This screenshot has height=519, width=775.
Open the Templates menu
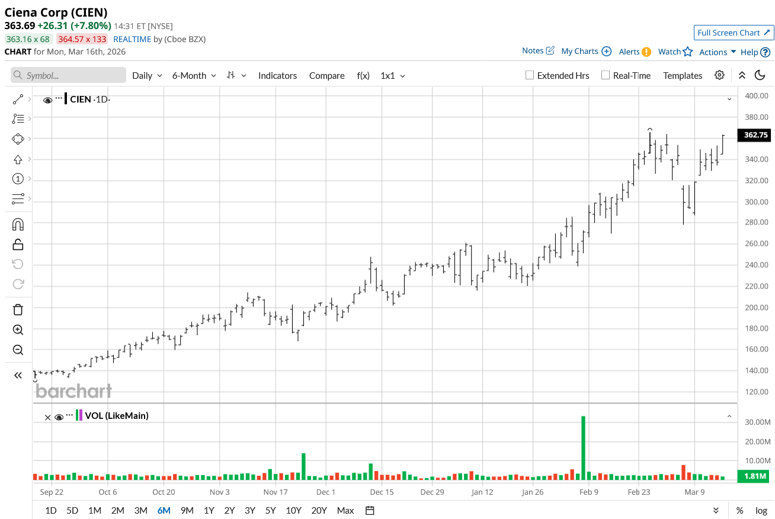683,75
